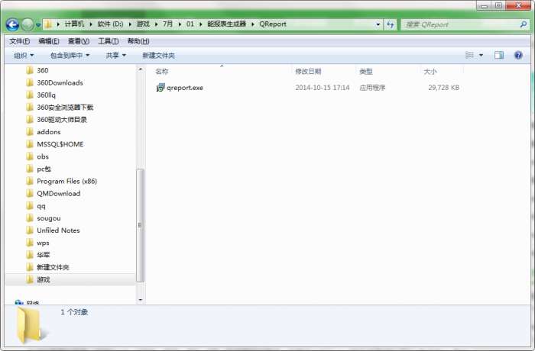Toggle the preview pane icon
The image size is (535, 351).
pos(499,55)
